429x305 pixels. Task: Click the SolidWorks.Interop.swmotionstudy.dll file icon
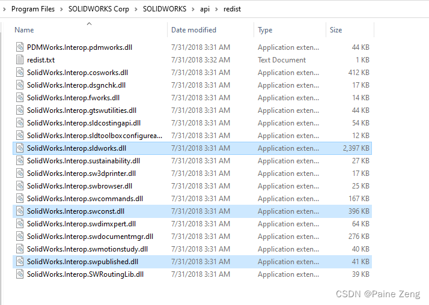20,249
